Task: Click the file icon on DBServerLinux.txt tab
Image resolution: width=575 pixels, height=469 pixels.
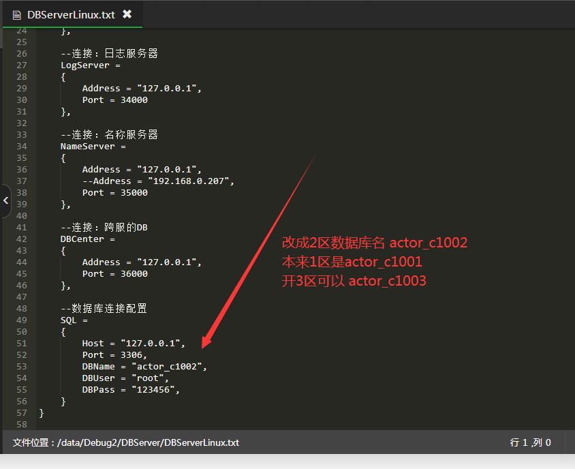Action: pyautogui.click(x=17, y=15)
